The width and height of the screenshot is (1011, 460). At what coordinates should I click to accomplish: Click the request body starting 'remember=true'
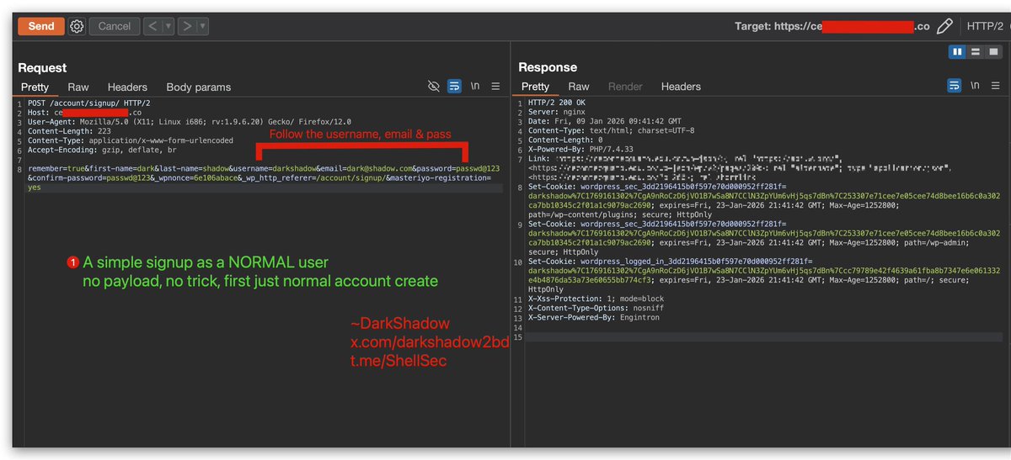264,178
